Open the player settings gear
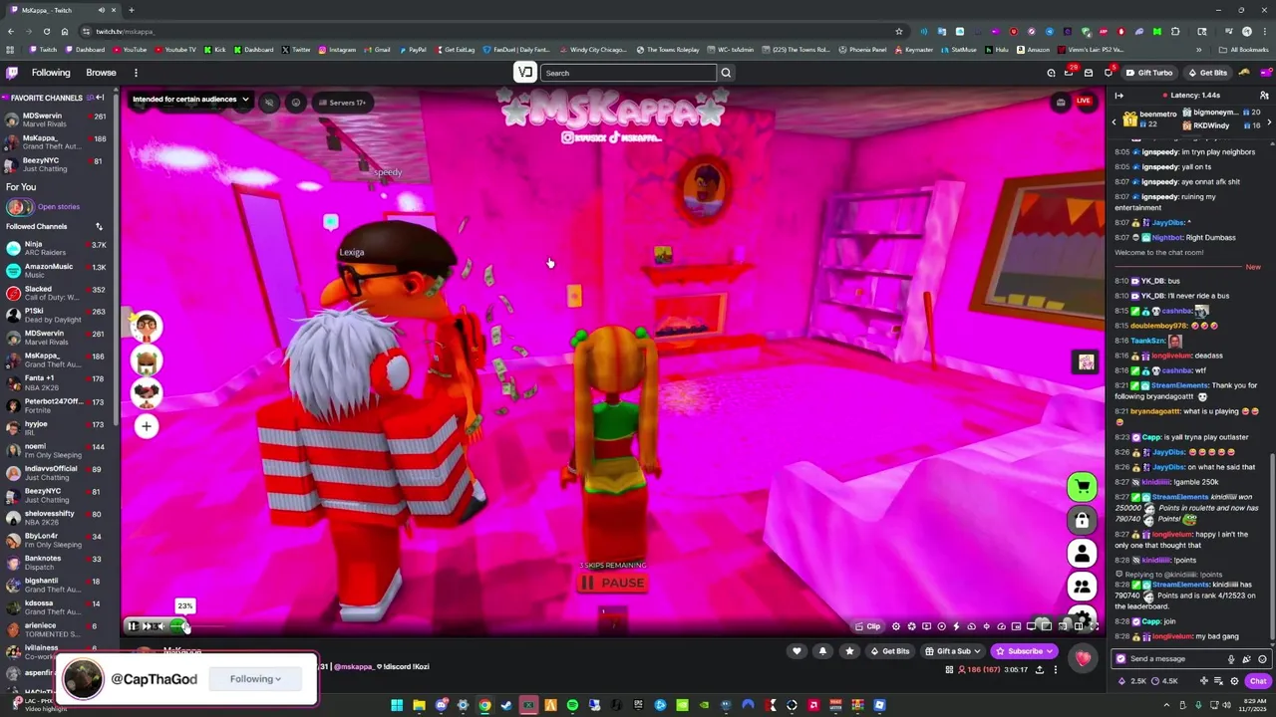The image size is (1276, 717). [896, 626]
